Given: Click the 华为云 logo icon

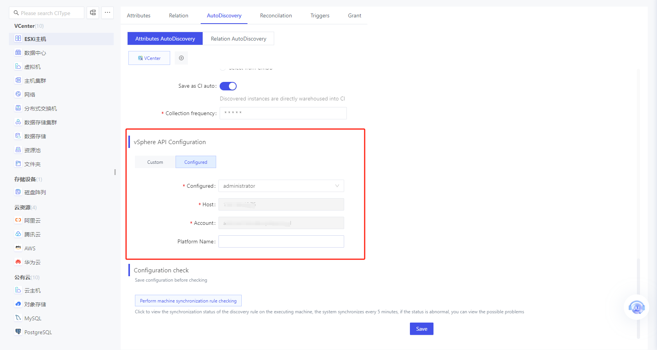Looking at the screenshot, I should click(x=18, y=262).
